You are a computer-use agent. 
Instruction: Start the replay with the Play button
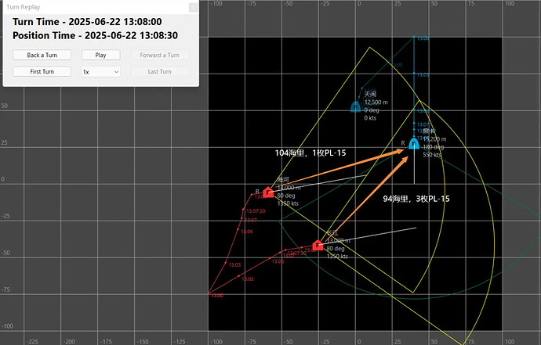[x=100, y=55]
